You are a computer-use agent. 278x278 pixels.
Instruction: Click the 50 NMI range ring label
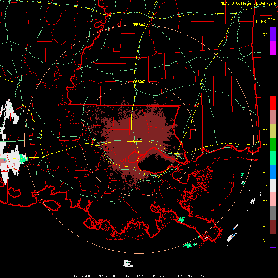pos(139,82)
